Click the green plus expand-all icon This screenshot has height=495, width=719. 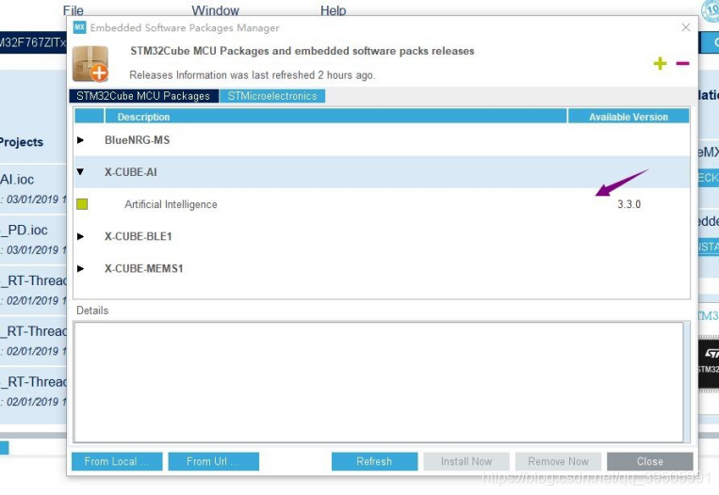point(660,63)
